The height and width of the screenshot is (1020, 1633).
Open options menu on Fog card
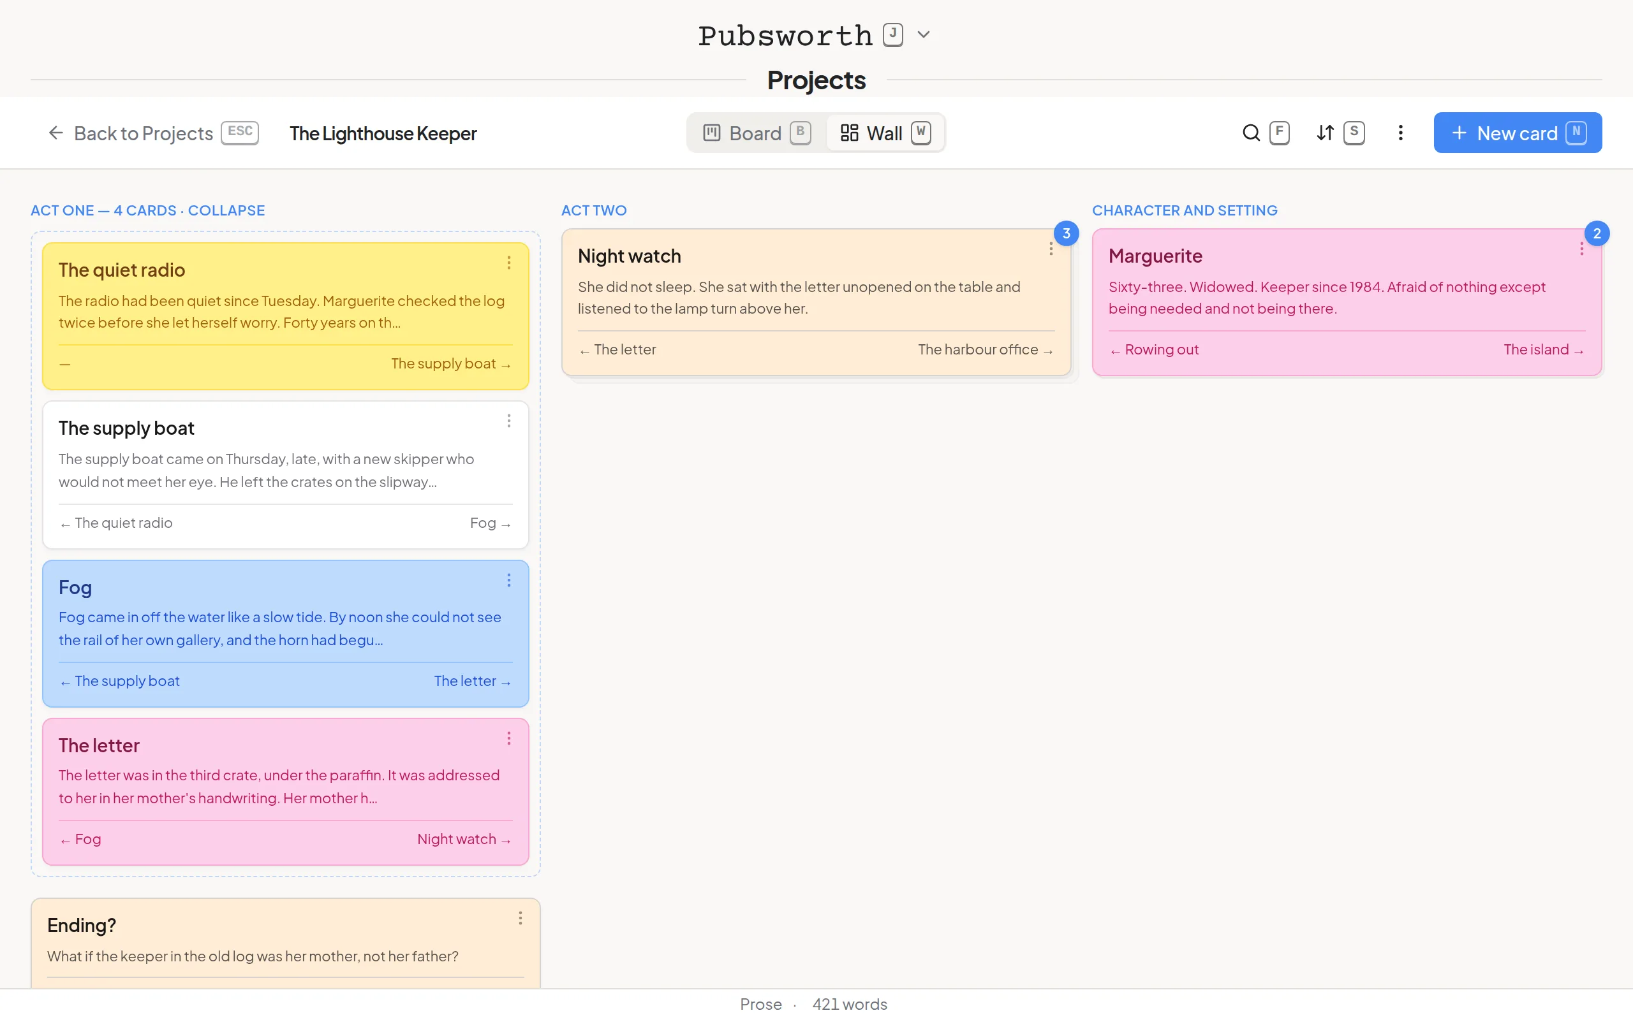coord(509,580)
